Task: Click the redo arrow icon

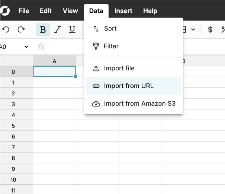Action: (21, 30)
